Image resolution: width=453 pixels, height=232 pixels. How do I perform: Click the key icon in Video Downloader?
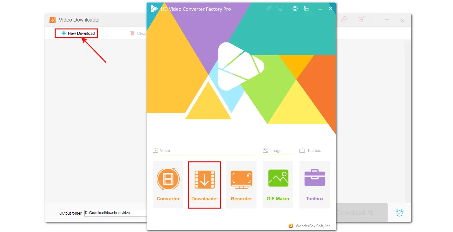[344, 19]
